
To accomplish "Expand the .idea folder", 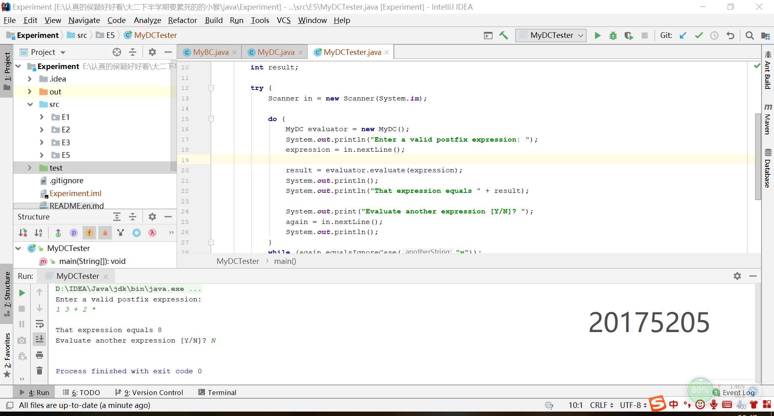I will 29,79.
